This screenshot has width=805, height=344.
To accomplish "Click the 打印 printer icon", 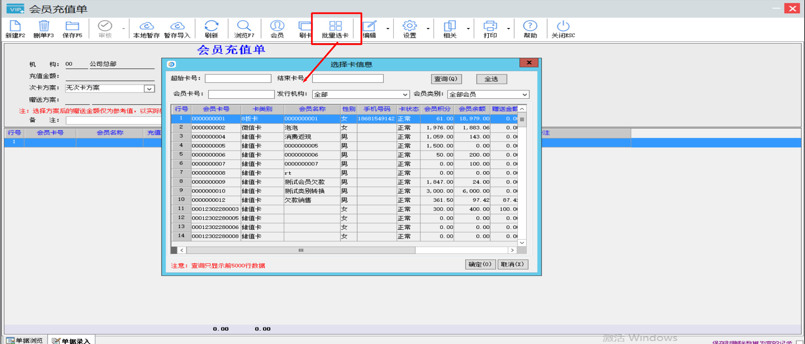I will pos(490,26).
